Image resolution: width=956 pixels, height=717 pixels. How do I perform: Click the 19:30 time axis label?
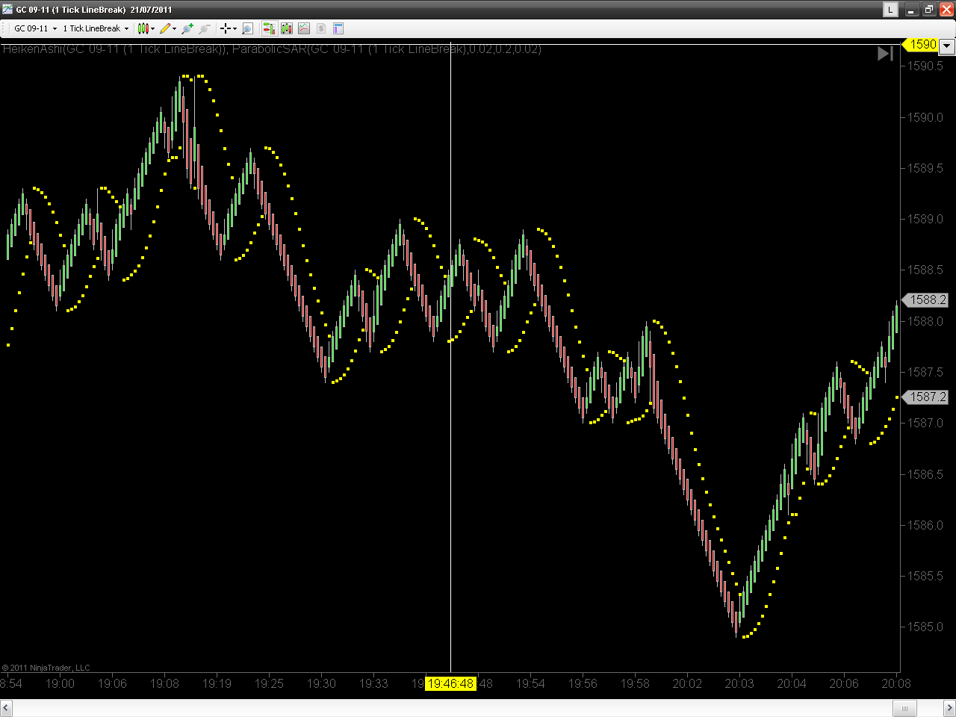coord(321,683)
